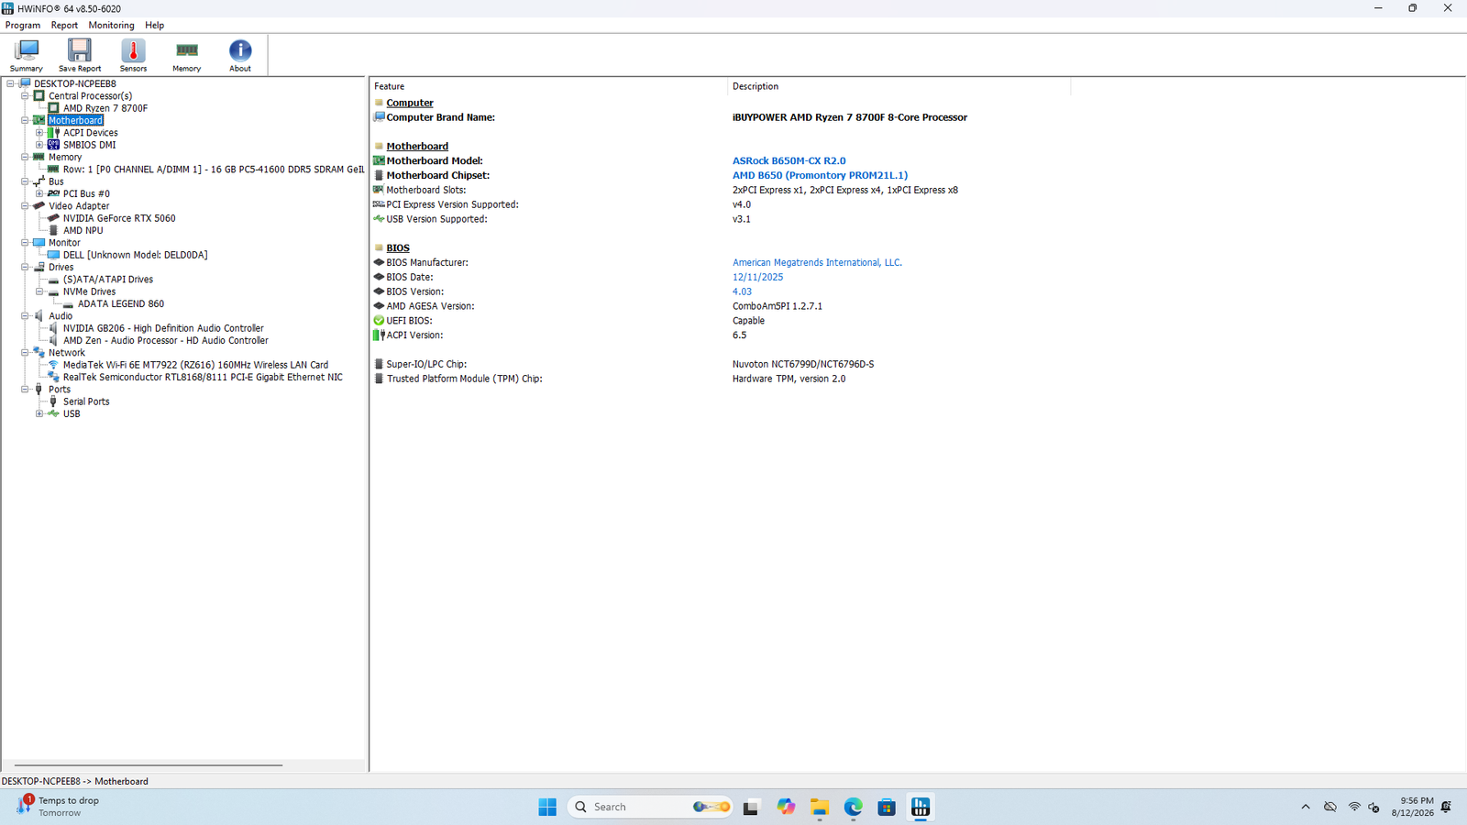This screenshot has height=825, width=1467.
Task: Open the Memory toolbar icon
Action: pyautogui.click(x=187, y=55)
